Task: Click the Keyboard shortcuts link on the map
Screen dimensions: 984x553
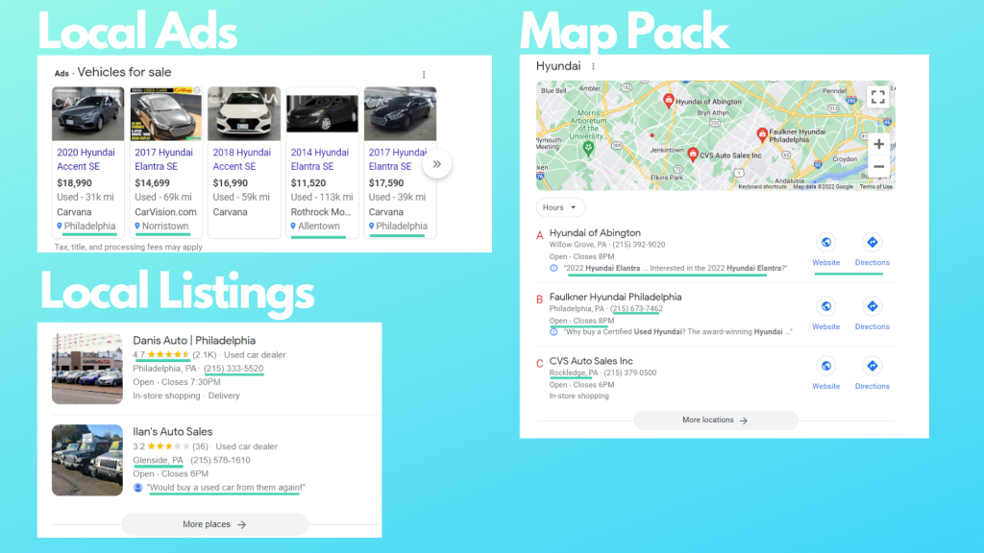Action: (x=762, y=187)
